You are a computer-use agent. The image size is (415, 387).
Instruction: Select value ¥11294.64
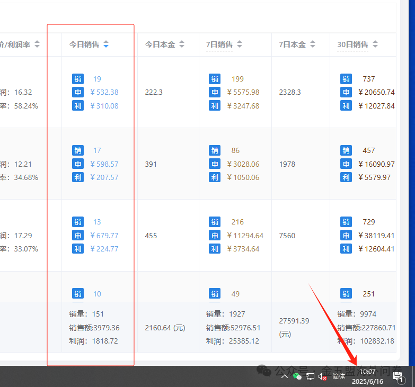[x=245, y=236]
